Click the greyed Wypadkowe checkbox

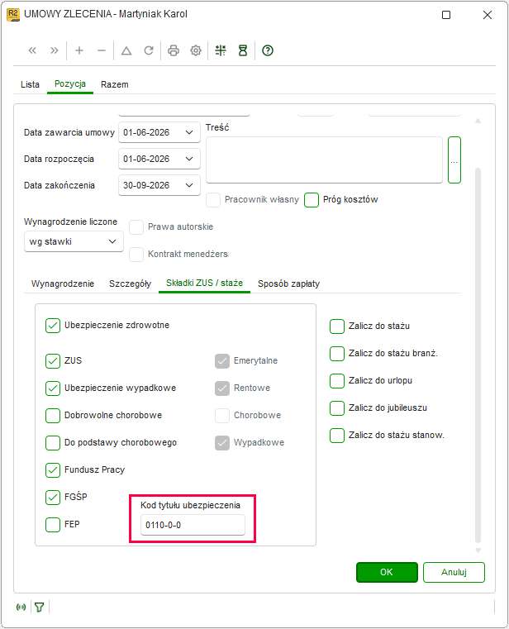(221, 443)
